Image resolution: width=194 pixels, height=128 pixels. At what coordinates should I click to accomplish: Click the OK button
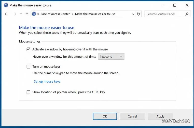click(105, 116)
